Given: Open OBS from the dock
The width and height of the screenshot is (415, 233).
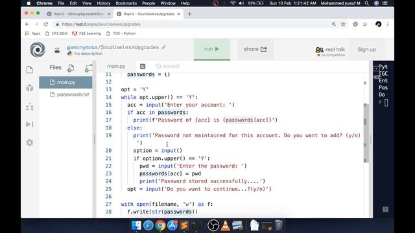Looking at the screenshot, I should [213, 225].
